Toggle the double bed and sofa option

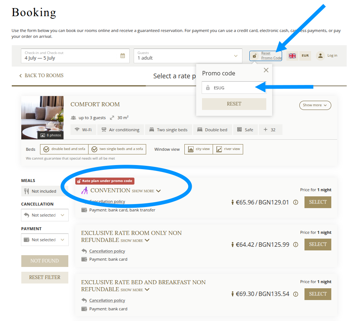64,149
